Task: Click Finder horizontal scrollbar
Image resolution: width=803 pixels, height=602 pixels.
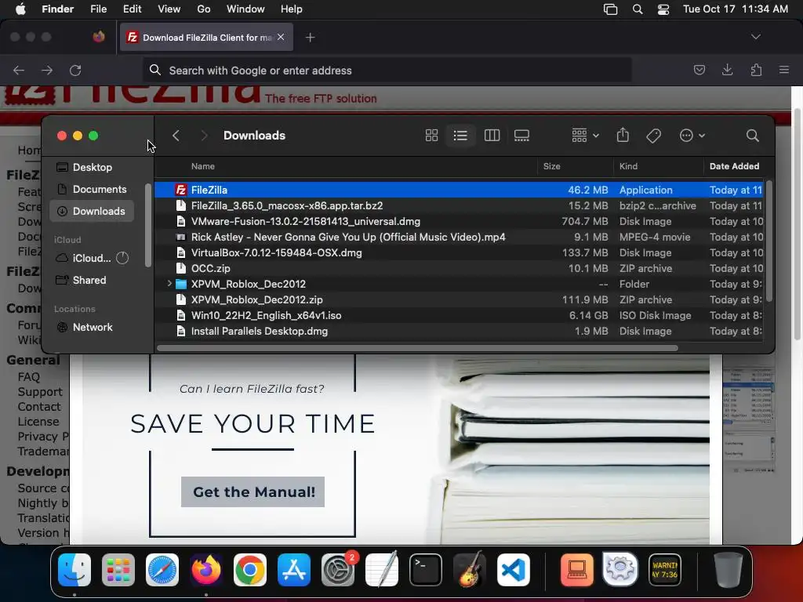Action: pos(417,348)
